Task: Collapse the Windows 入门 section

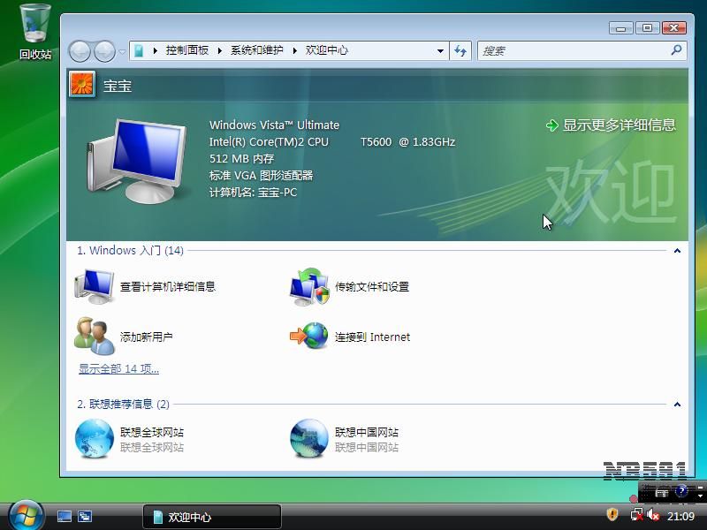Action: (677, 251)
